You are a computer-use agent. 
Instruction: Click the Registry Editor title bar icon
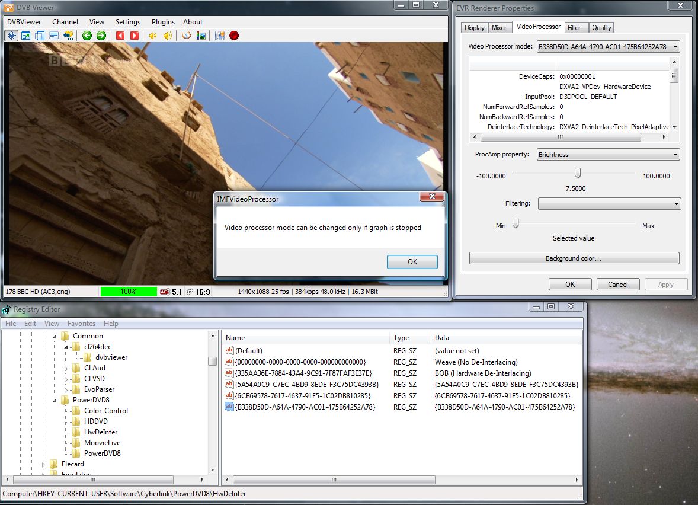click(x=7, y=309)
